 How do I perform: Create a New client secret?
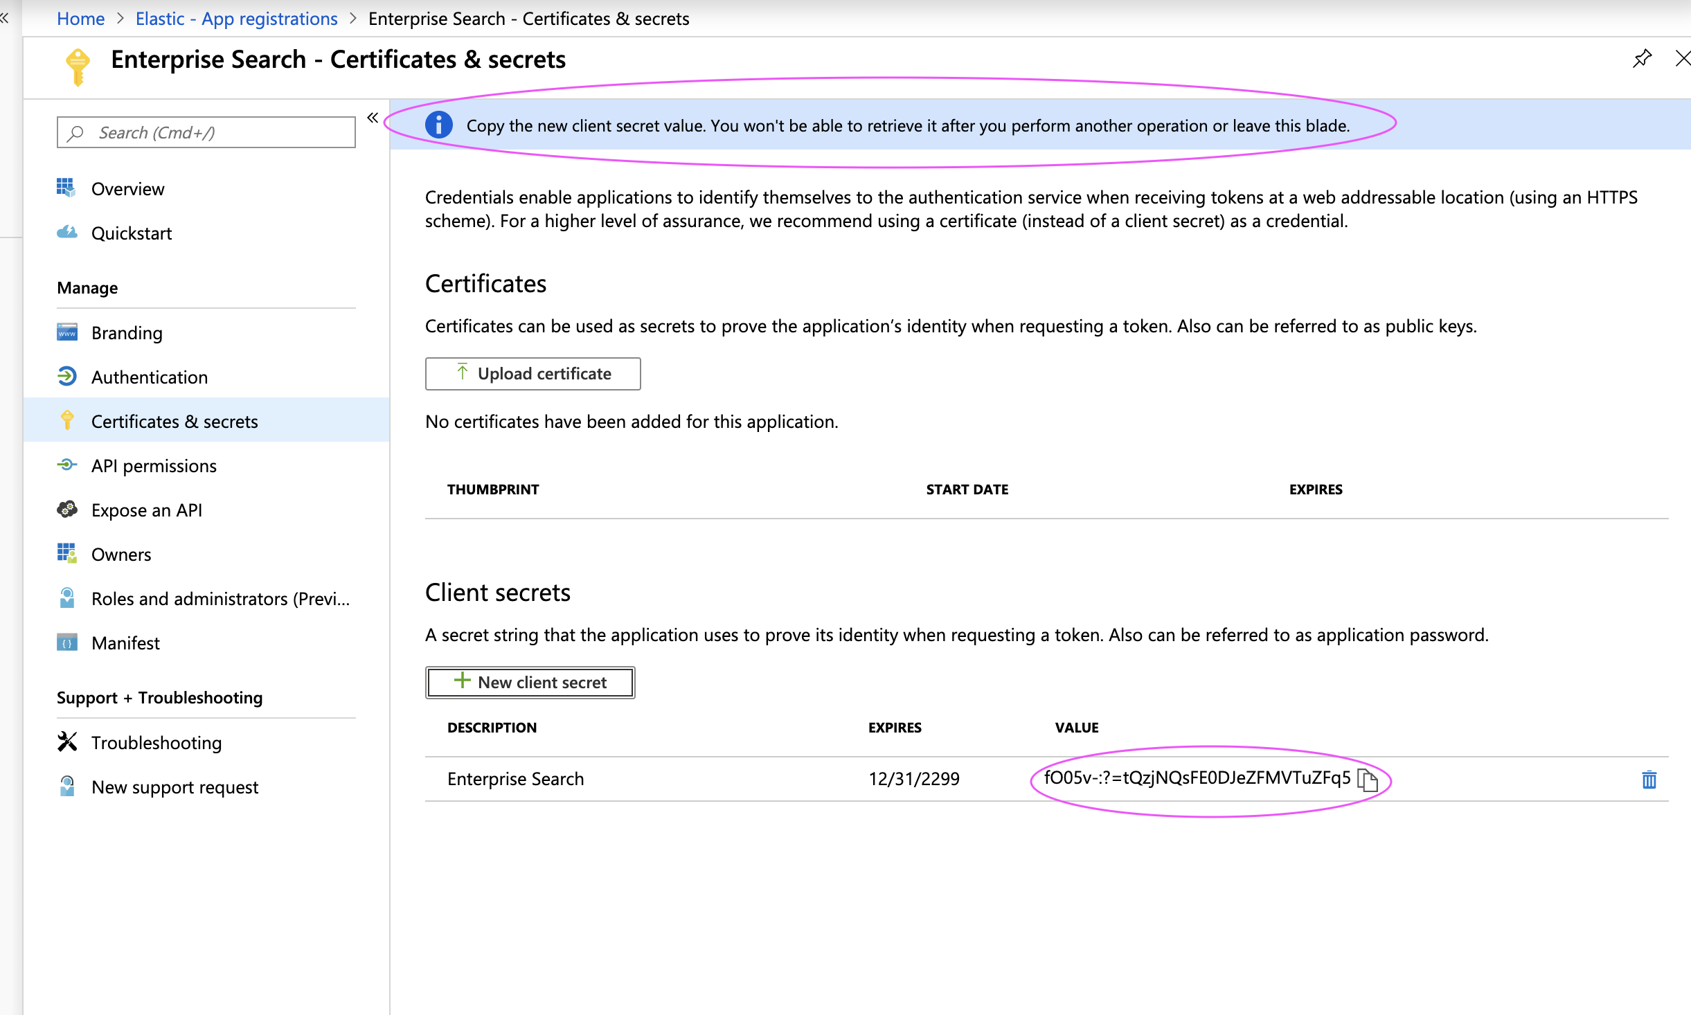(x=530, y=683)
